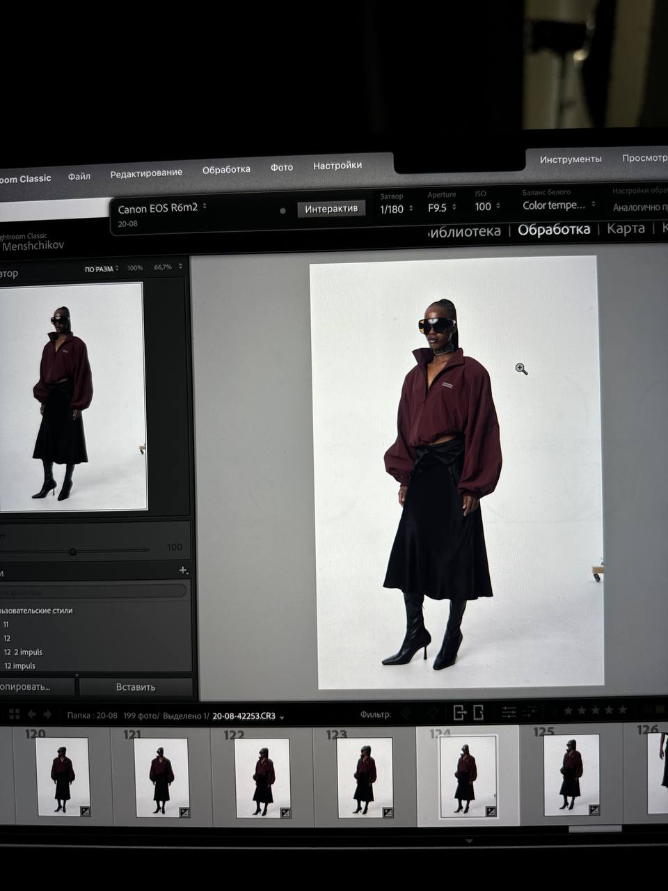Click the Папка : 20-08 folder label
668x891 pixels.
pos(93,716)
